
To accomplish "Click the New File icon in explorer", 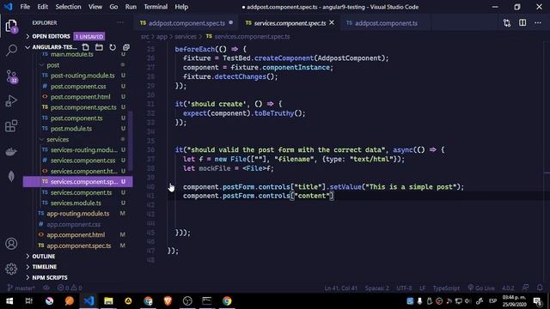I will tap(85, 47).
